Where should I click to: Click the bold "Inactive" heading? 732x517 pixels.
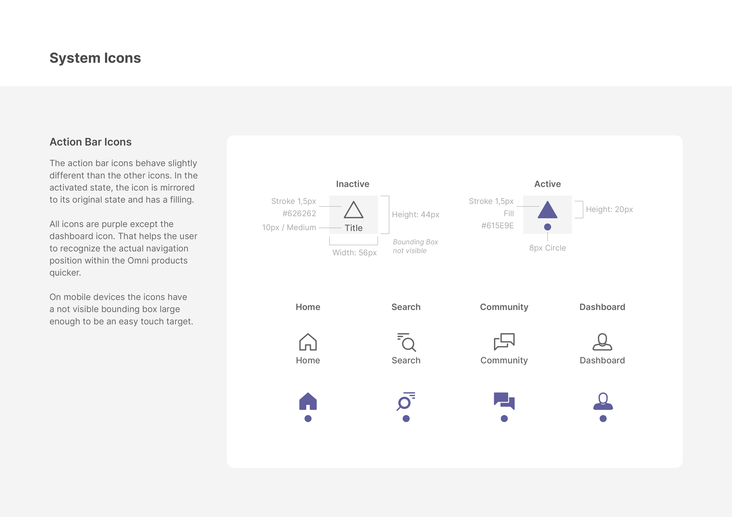pyautogui.click(x=353, y=184)
